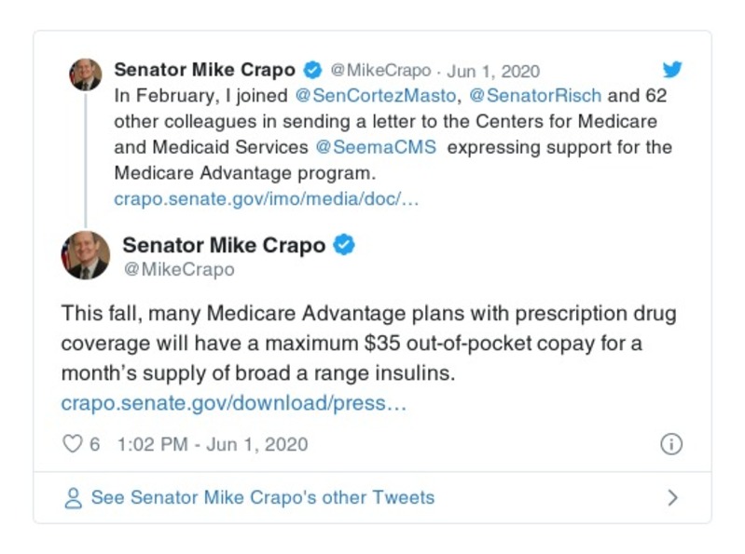Screen dimensions: 745x554
Task: Click the Twitter bird logo
Action: 672,70
